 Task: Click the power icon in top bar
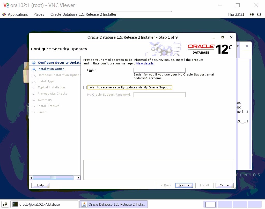click(259, 14)
